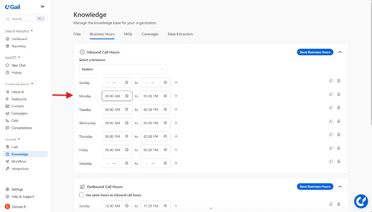This screenshot has width=372, height=212.
Task: Click the copy icon for Monday's hours
Action: click(x=331, y=94)
